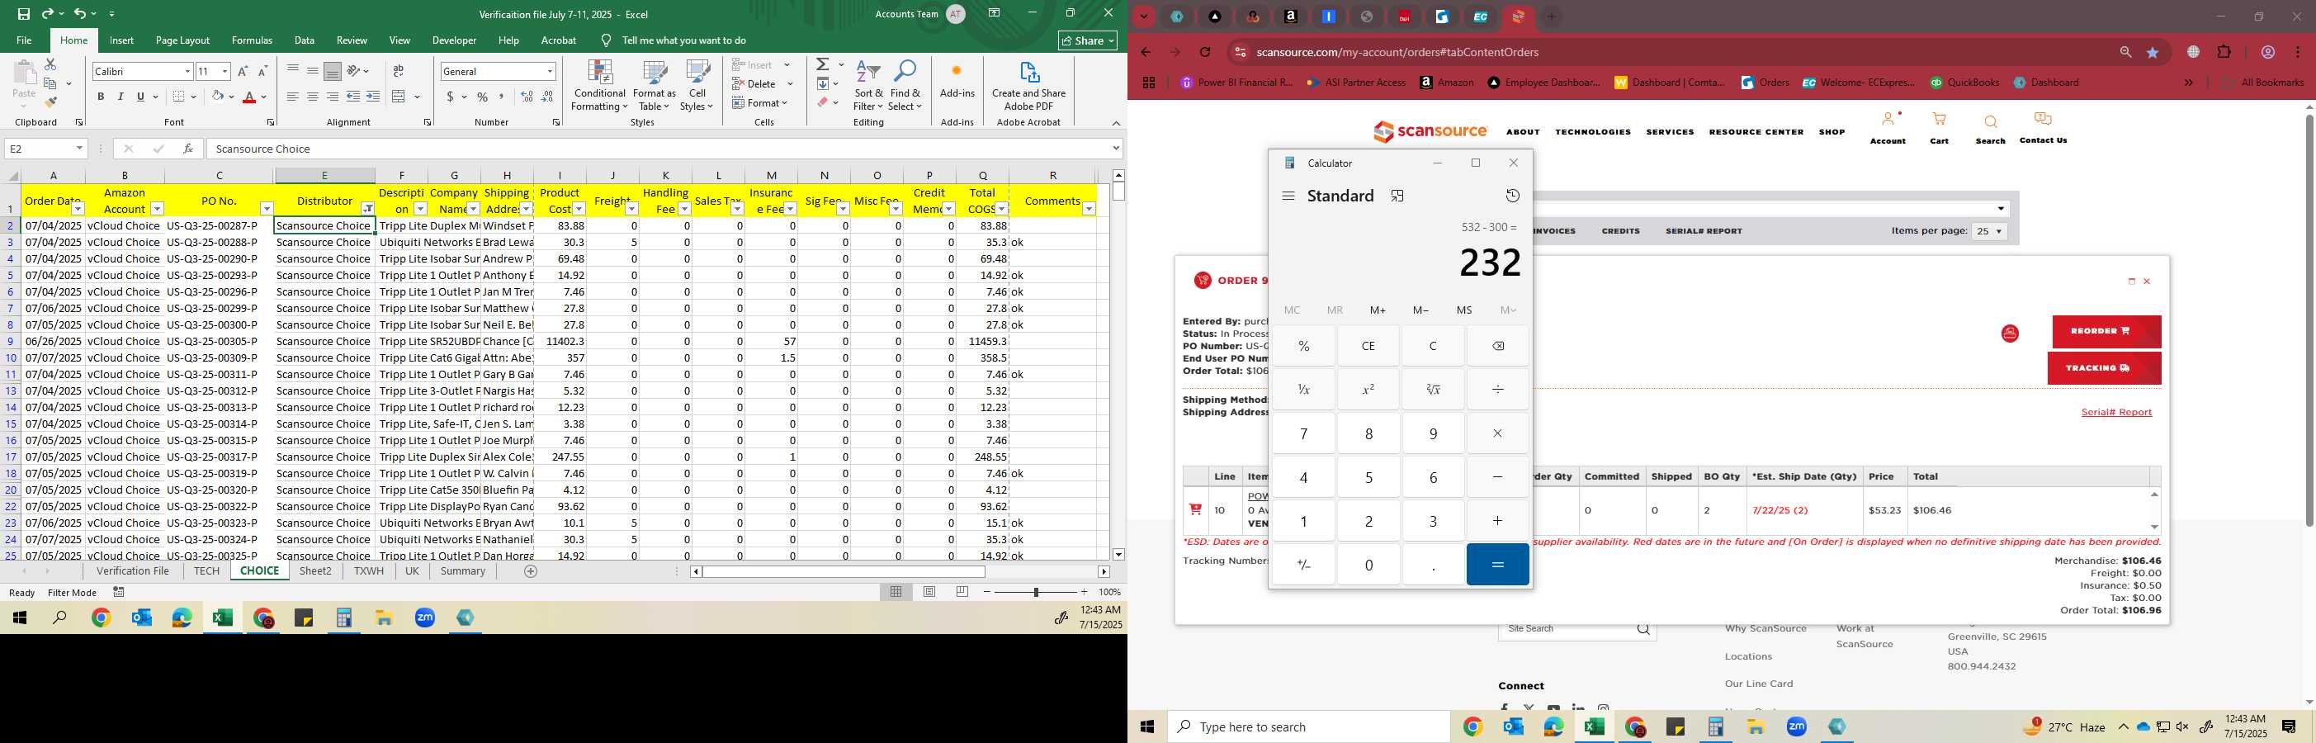Viewport: 2316px width, 743px height.
Task: Click the Clear eraser icon in Editing group
Action: point(823,102)
